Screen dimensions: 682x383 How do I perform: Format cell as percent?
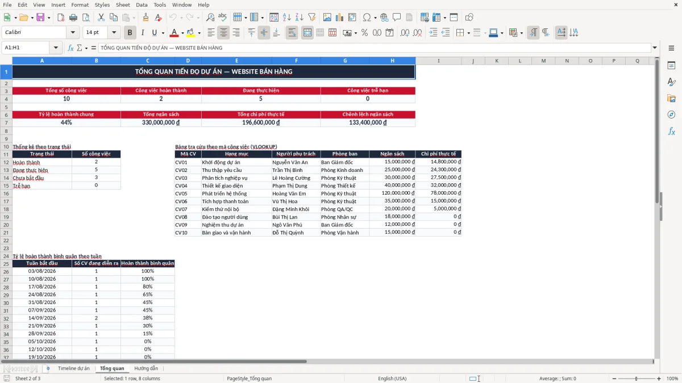(365, 33)
